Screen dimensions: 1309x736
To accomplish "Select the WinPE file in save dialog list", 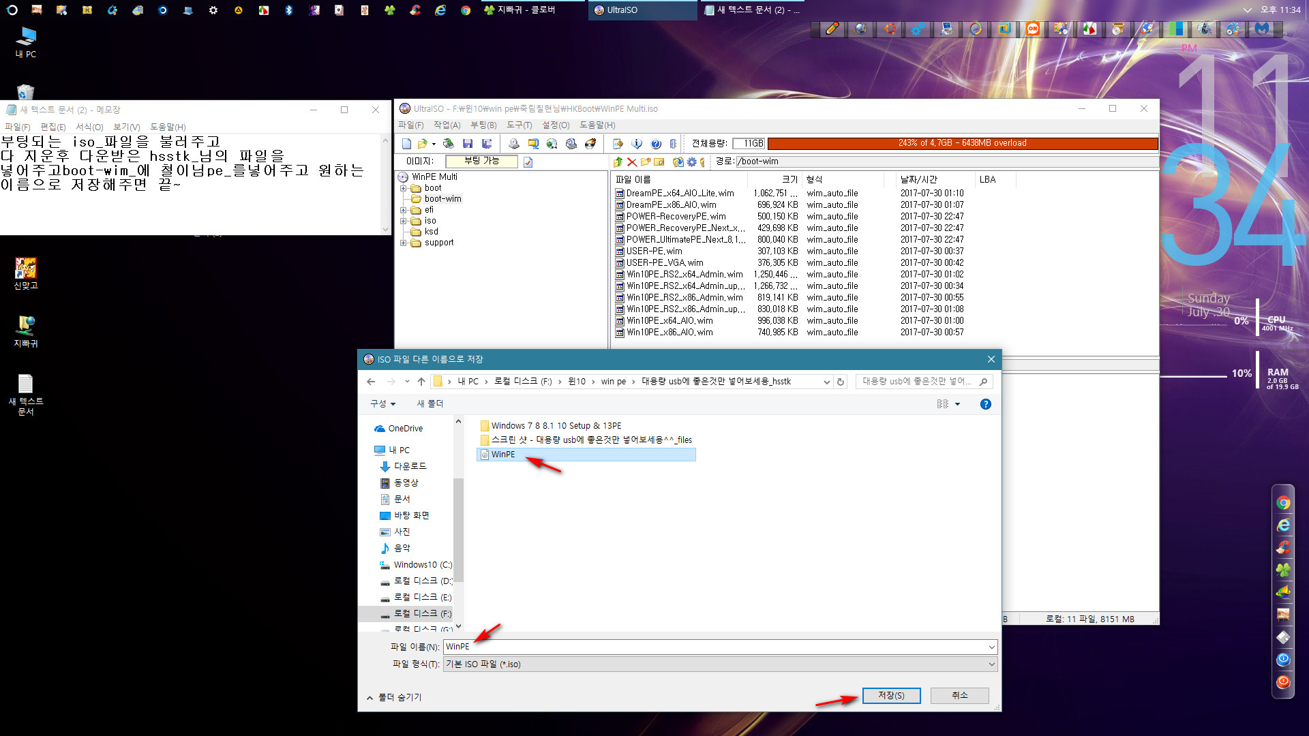I will tap(586, 455).
